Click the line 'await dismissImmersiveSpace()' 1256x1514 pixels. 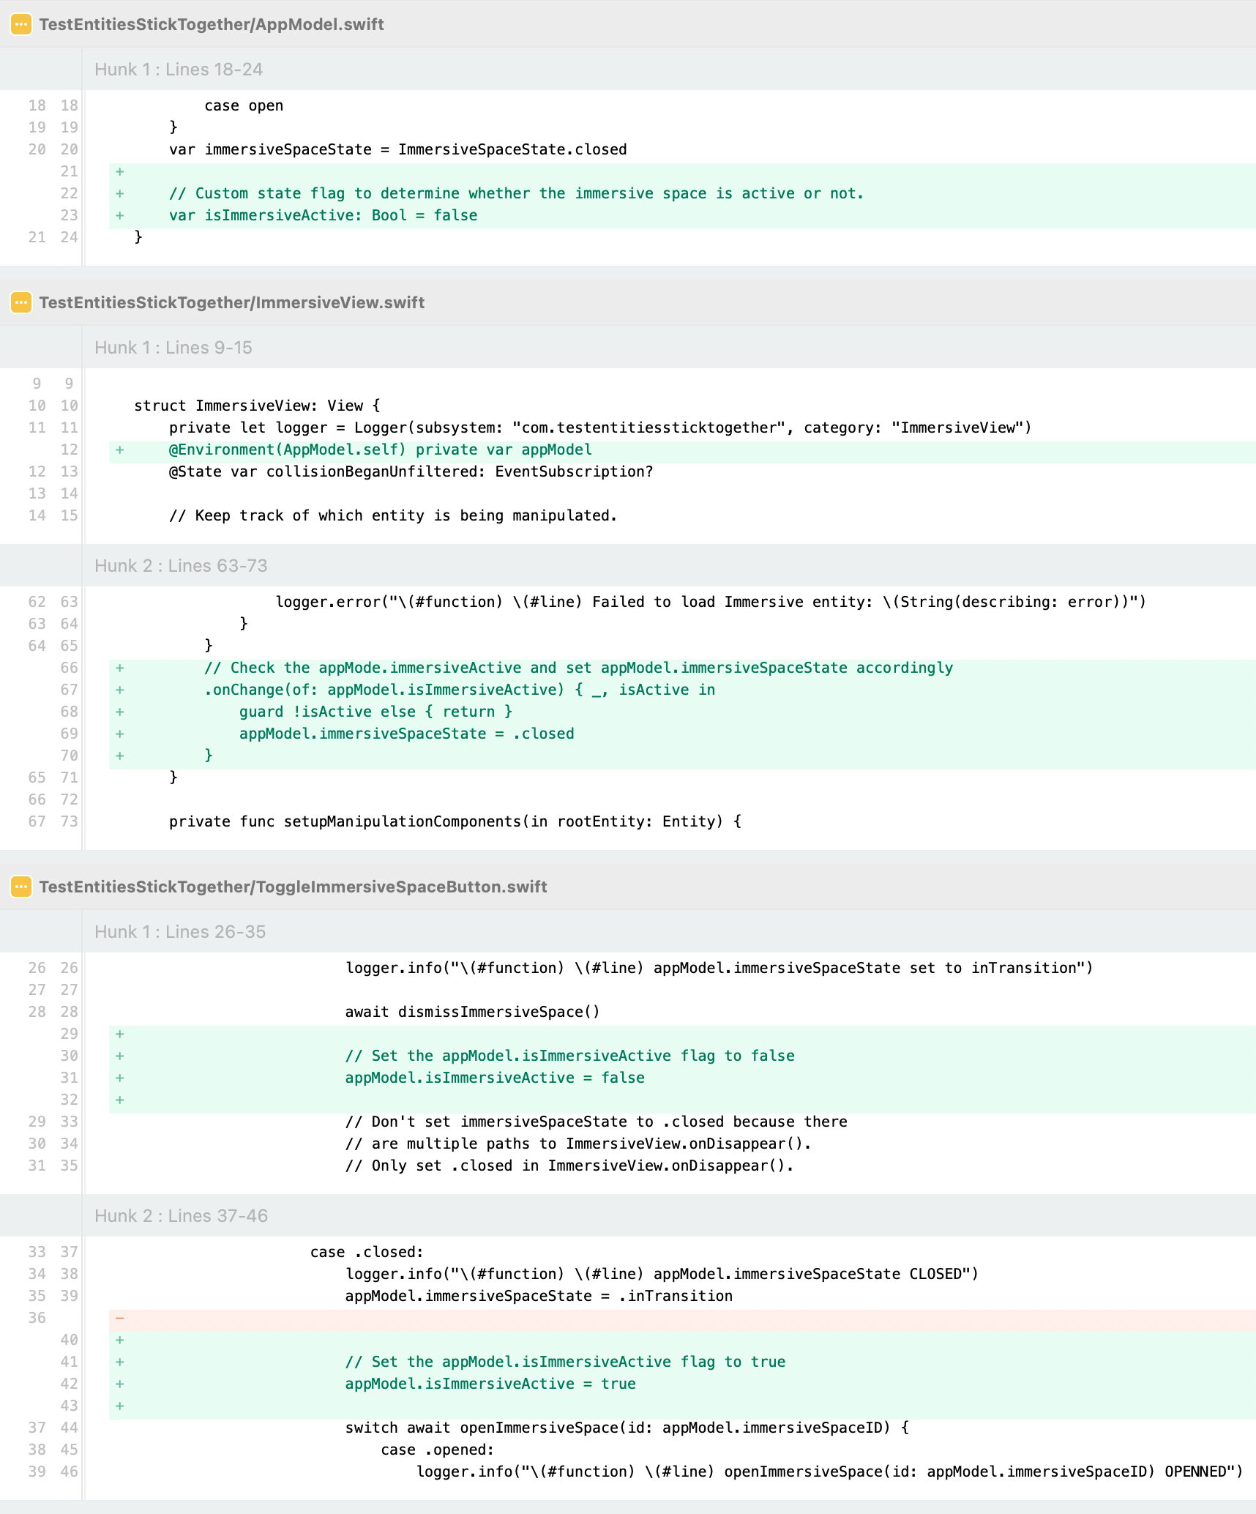click(472, 1012)
